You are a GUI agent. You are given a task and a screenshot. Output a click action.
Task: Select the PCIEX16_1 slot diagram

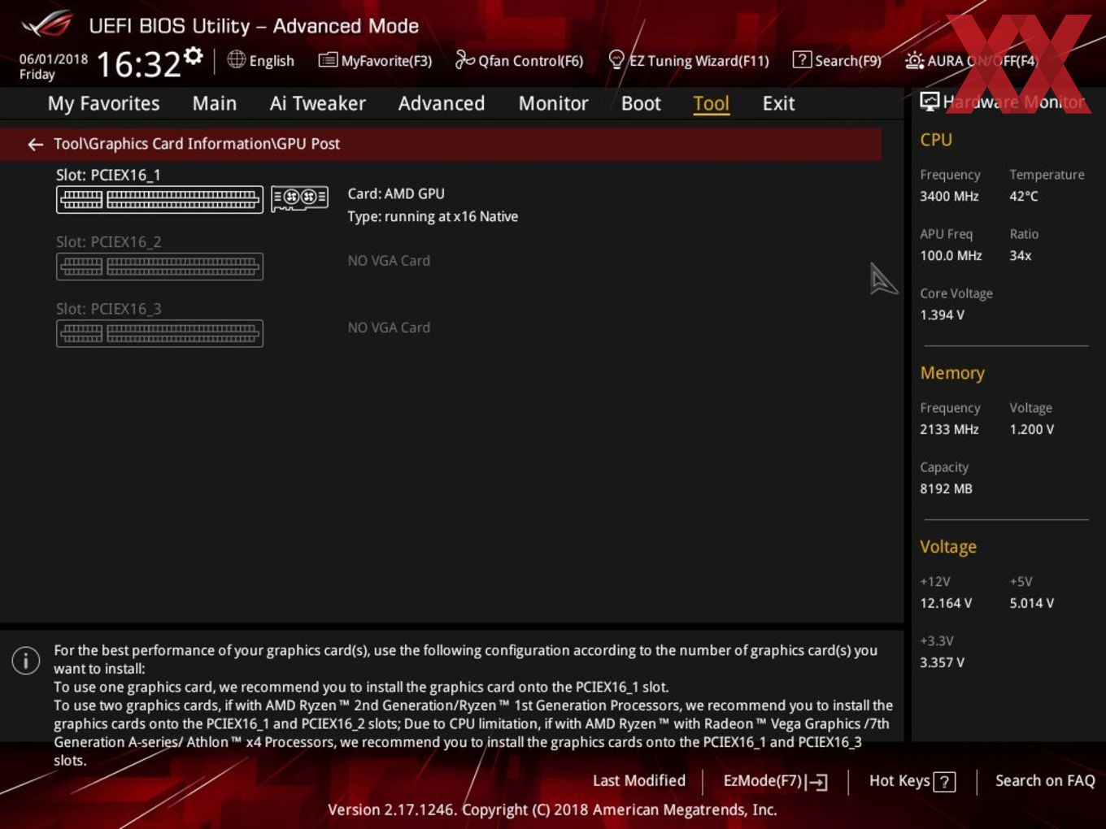[x=159, y=199]
